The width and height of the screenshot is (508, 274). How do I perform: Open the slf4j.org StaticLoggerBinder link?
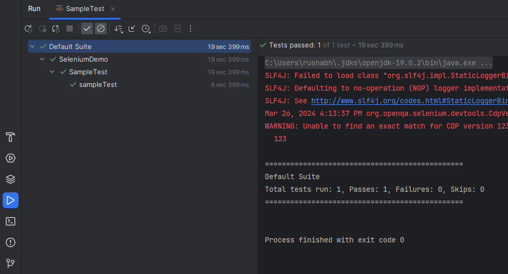409,101
